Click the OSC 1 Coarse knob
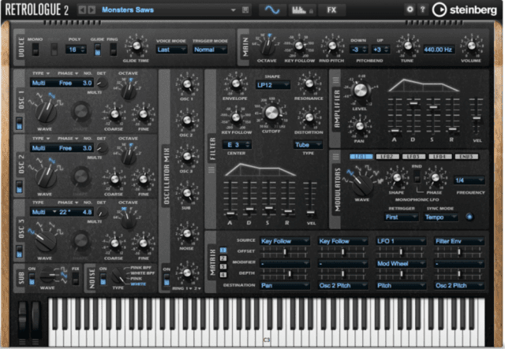 pos(114,114)
